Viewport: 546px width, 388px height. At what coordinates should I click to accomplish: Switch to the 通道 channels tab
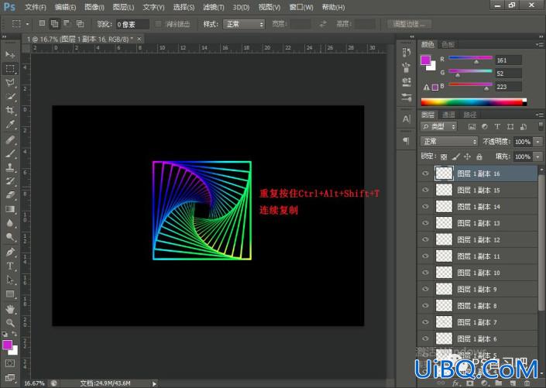[x=449, y=115]
